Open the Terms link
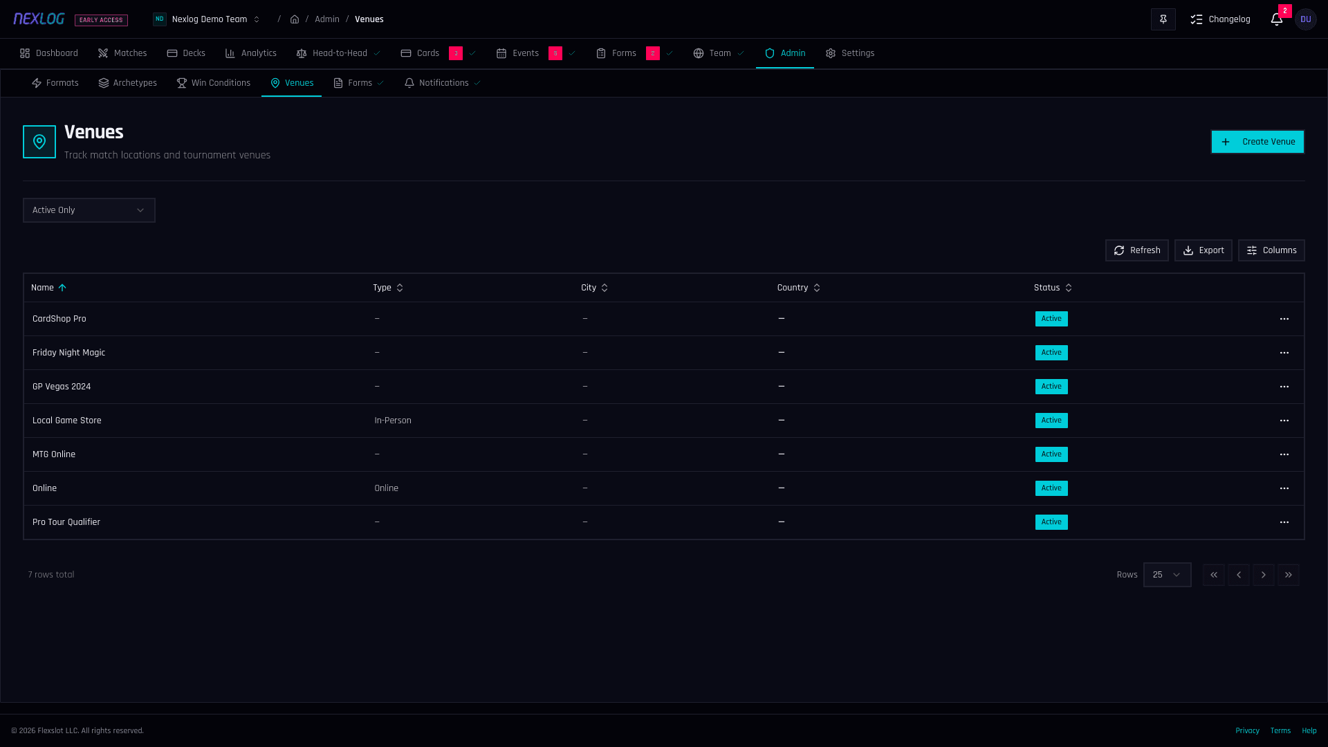The image size is (1328, 747). (1280, 730)
